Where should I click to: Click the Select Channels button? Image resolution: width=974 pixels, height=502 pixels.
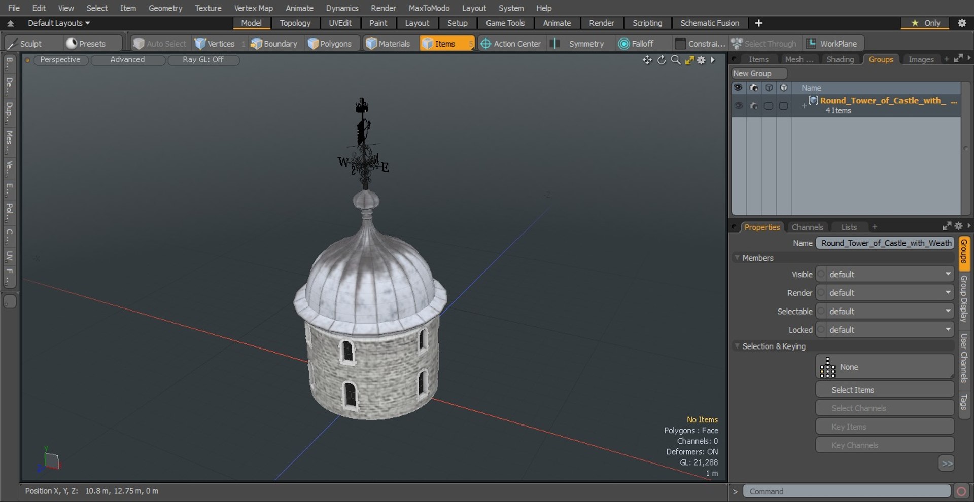pos(885,408)
